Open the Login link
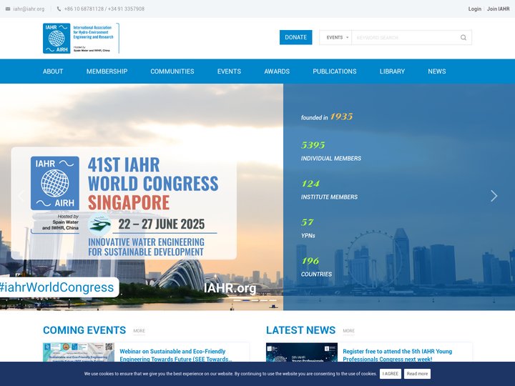 (475, 9)
